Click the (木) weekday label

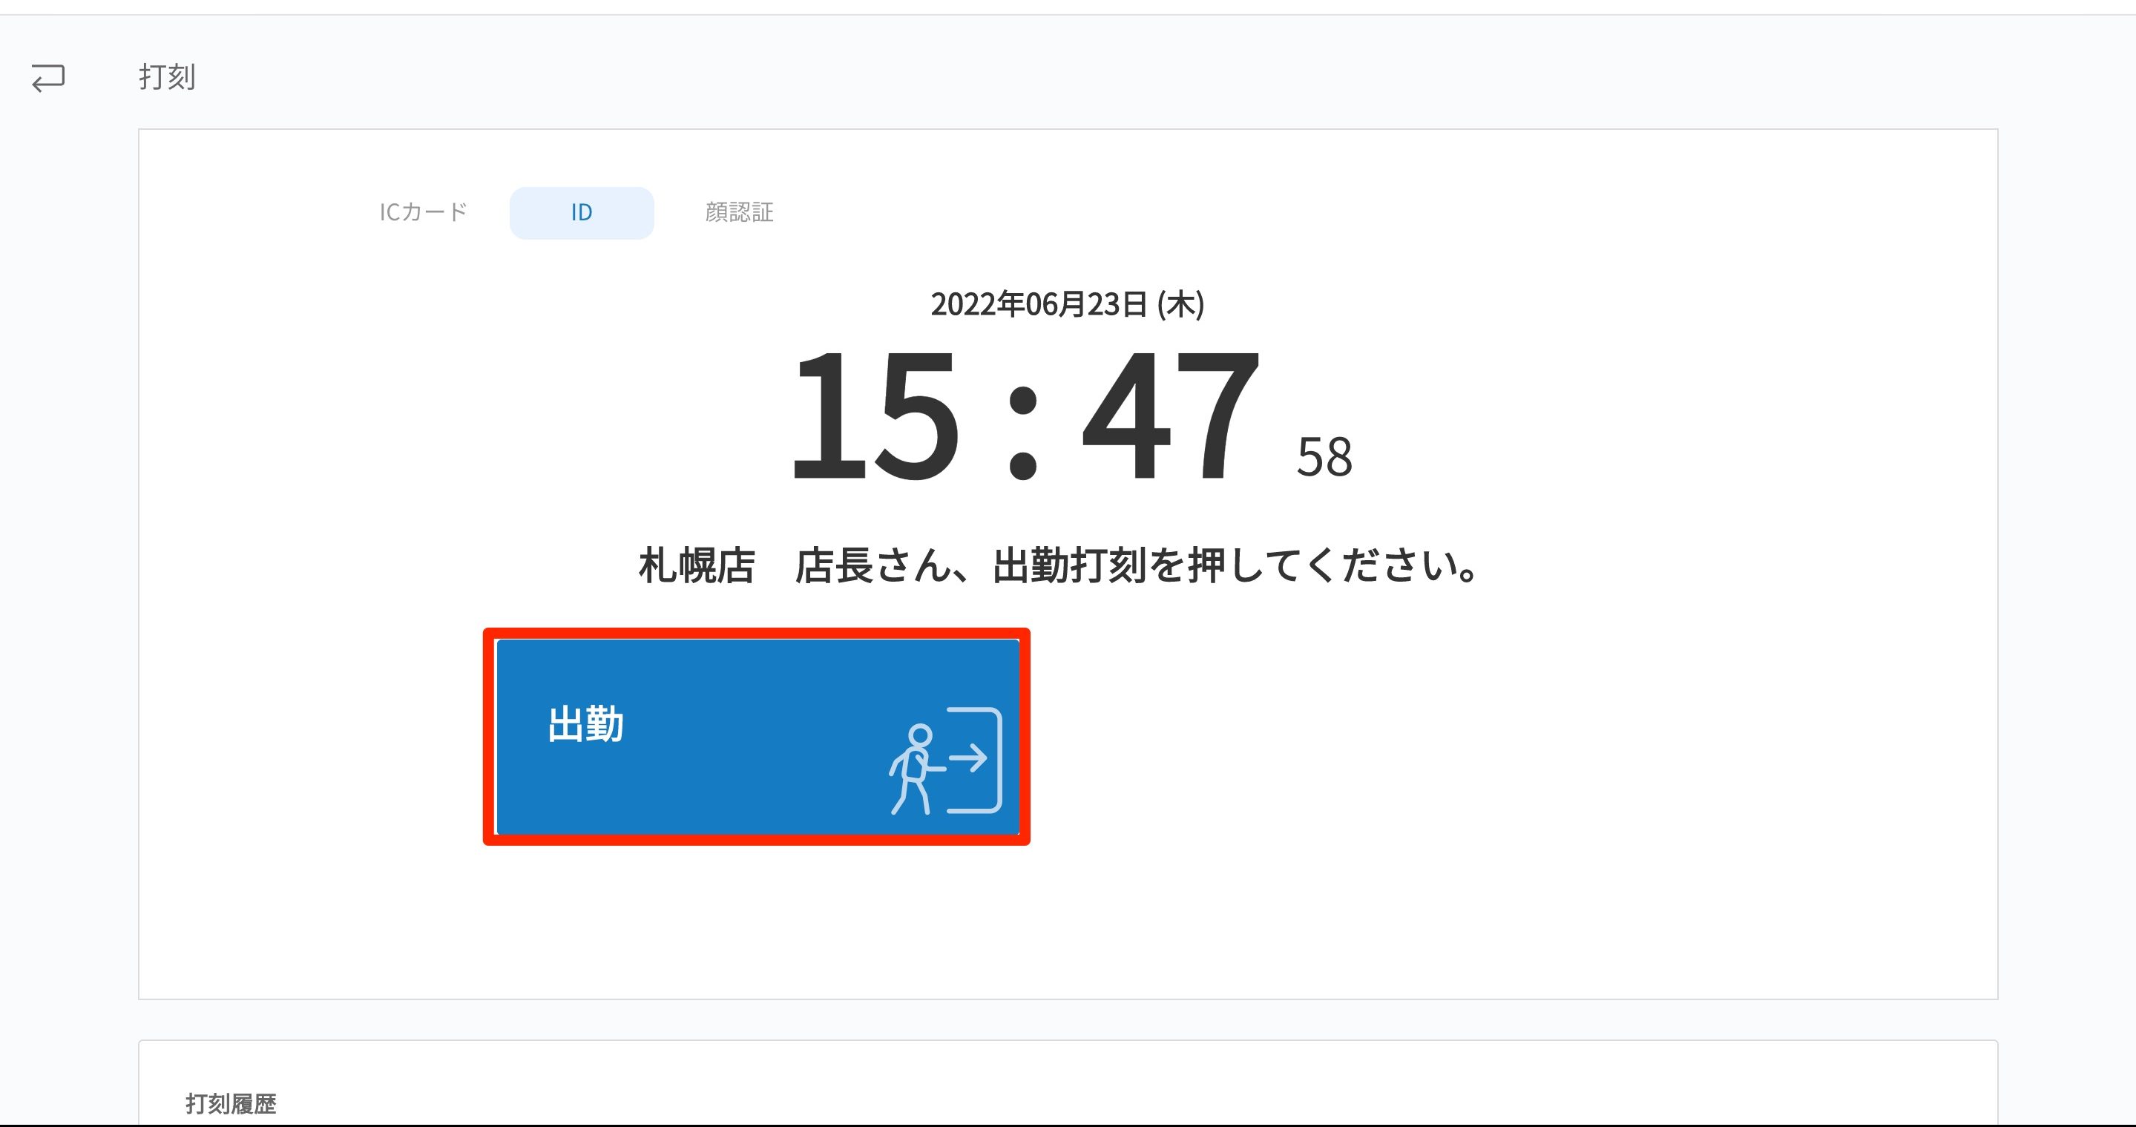pyautogui.click(x=1180, y=304)
